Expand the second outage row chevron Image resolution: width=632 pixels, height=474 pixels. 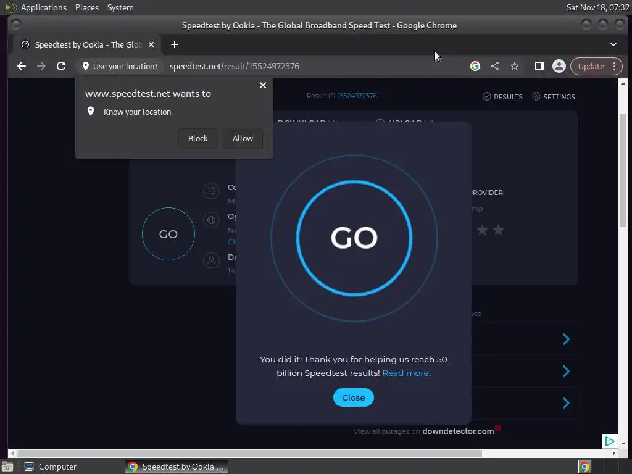(566, 371)
